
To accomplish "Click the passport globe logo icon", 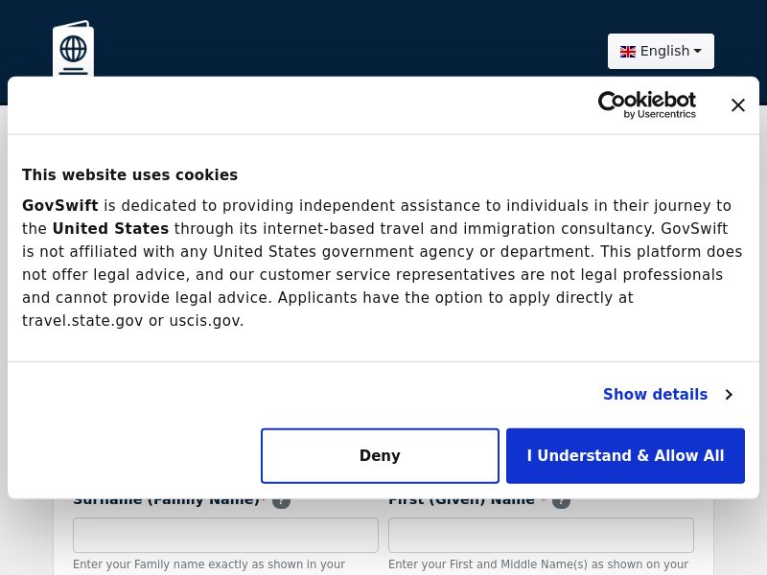I will tap(74, 49).
